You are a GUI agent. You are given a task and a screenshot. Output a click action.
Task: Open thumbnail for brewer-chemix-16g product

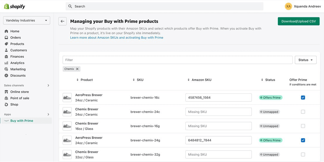click(x=67, y=126)
